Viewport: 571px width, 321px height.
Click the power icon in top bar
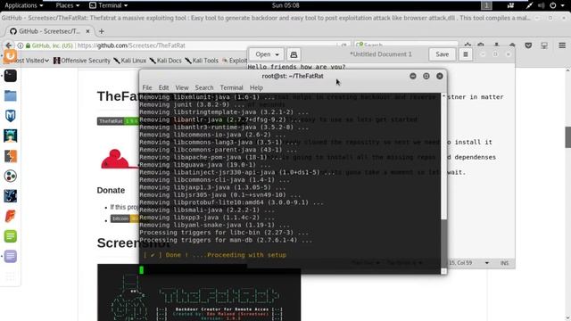pyautogui.click(x=553, y=5)
